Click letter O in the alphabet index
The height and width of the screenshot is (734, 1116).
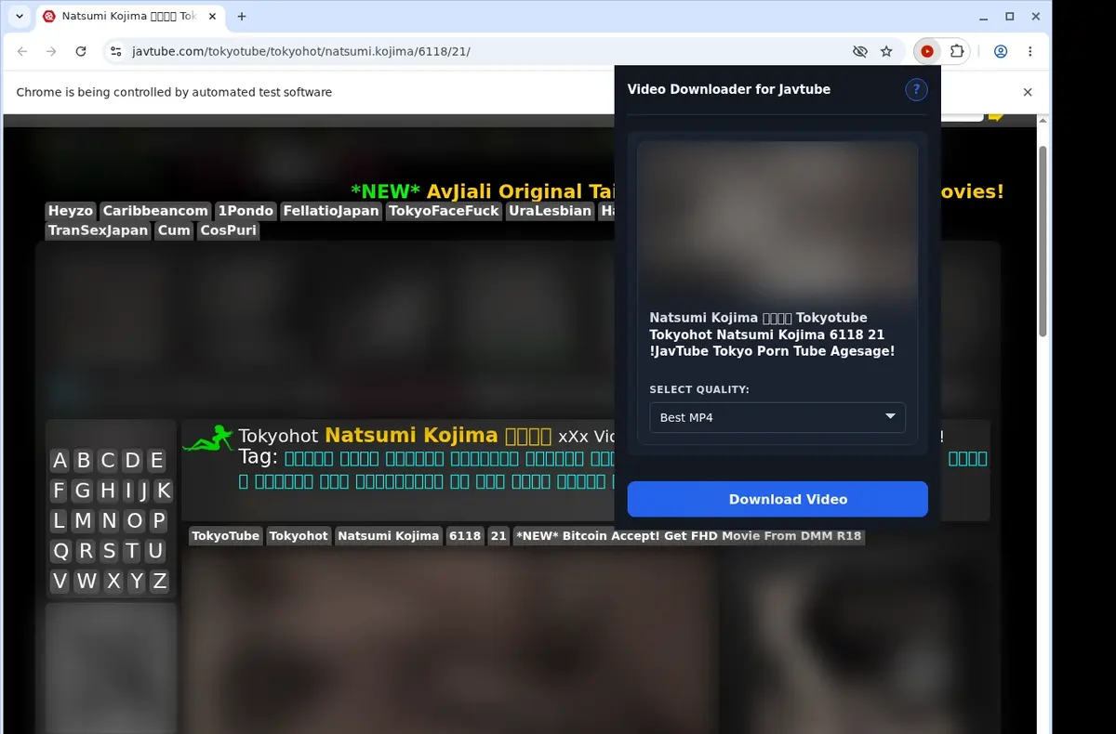click(135, 520)
